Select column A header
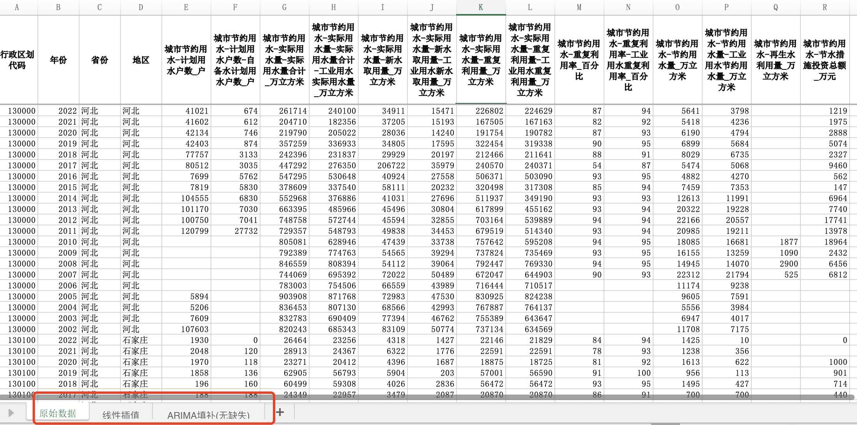The image size is (857, 425). [x=17, y=7]
